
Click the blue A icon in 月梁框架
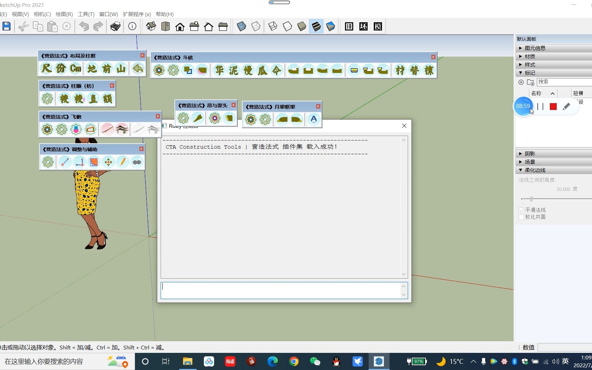[x=313, y=120]
